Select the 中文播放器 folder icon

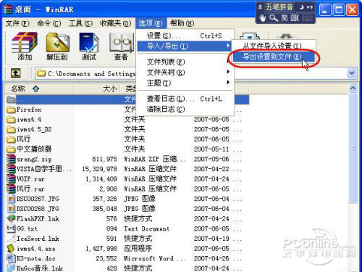11,149
